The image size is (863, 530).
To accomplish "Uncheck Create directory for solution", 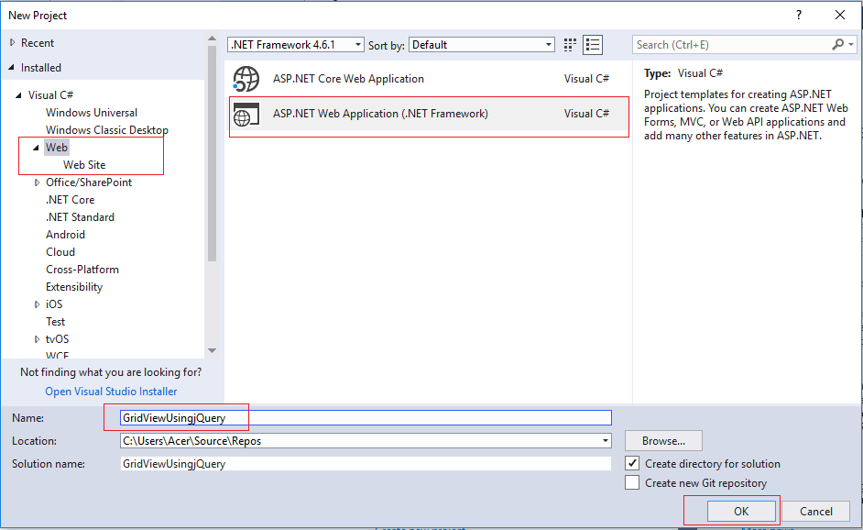I will point(630,463).
